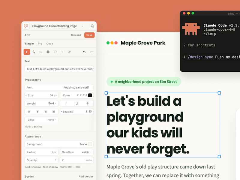Viewport: 240px width, 180px height.
Task: Select the pointer select tool
Action: (27, 52)
